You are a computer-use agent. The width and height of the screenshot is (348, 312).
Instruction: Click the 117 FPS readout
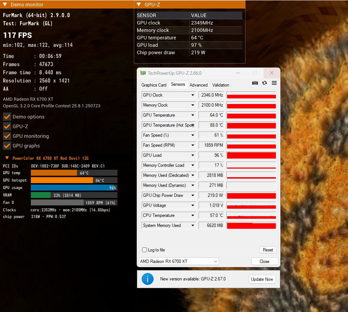click(x=17, y=35)
